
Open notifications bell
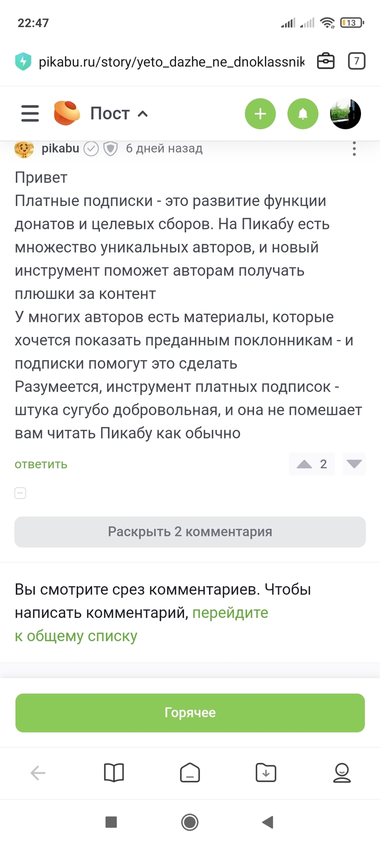pyautogui.click(x=303, y=113)
